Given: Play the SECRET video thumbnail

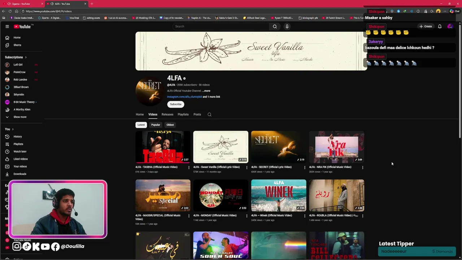Looking at the screenshot, I should 279,147.
